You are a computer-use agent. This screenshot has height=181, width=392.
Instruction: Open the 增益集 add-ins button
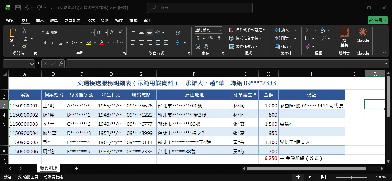(344, 37)
